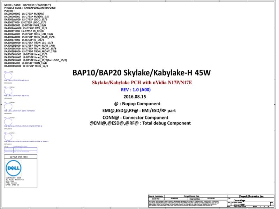
Task: Click the title "BAP10/BAP20 Skylake/Kabylake-H 45W"
Action: pos(142,73)
